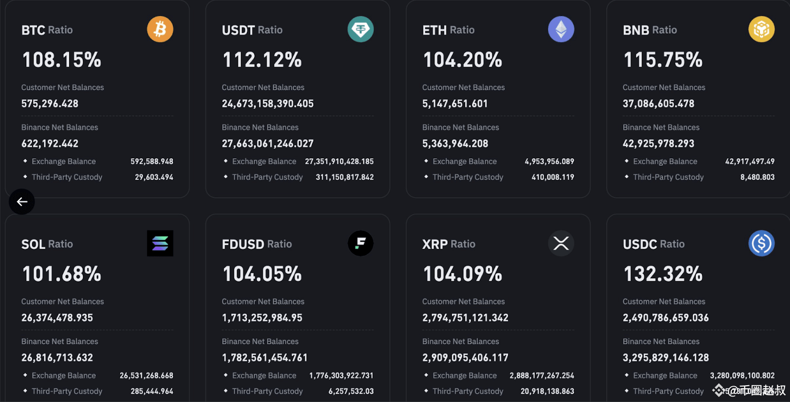790x402 pixels.
Task: Click the XRP logo icon
Action: point(561,243)
